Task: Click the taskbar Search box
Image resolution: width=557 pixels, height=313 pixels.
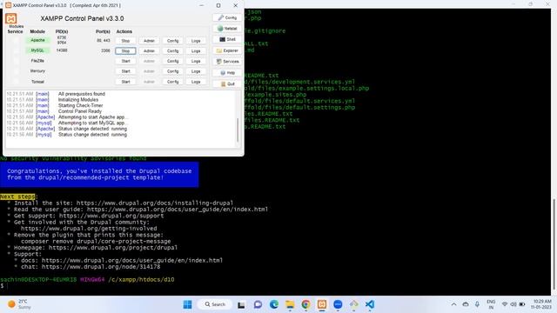Action: point(215,304)
